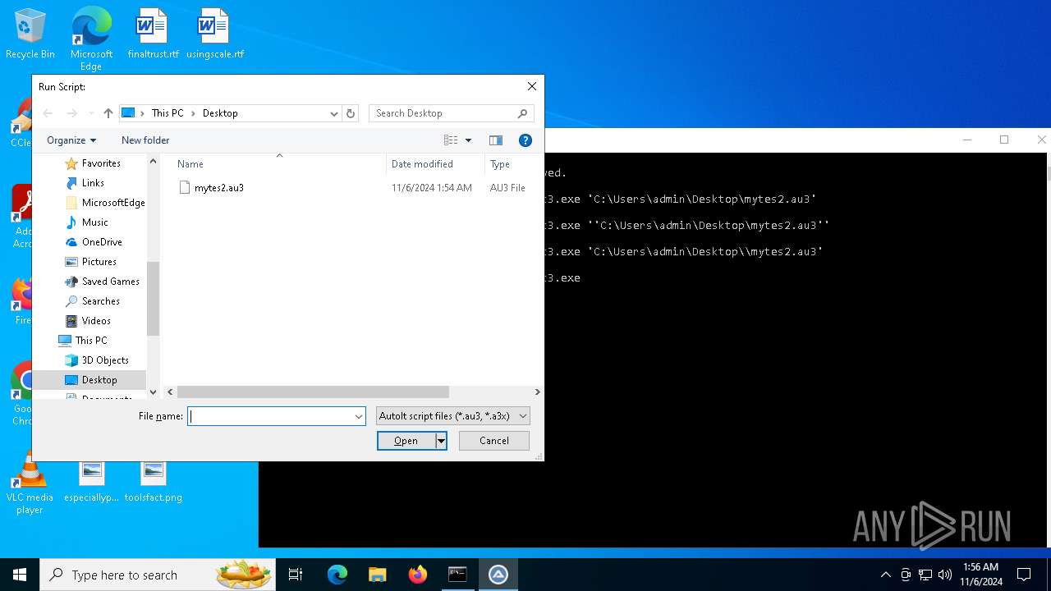This screenshot has width=1051, height=591.
Task: Select 3D Objects in the navigation pane
Action: click(105, 360)
